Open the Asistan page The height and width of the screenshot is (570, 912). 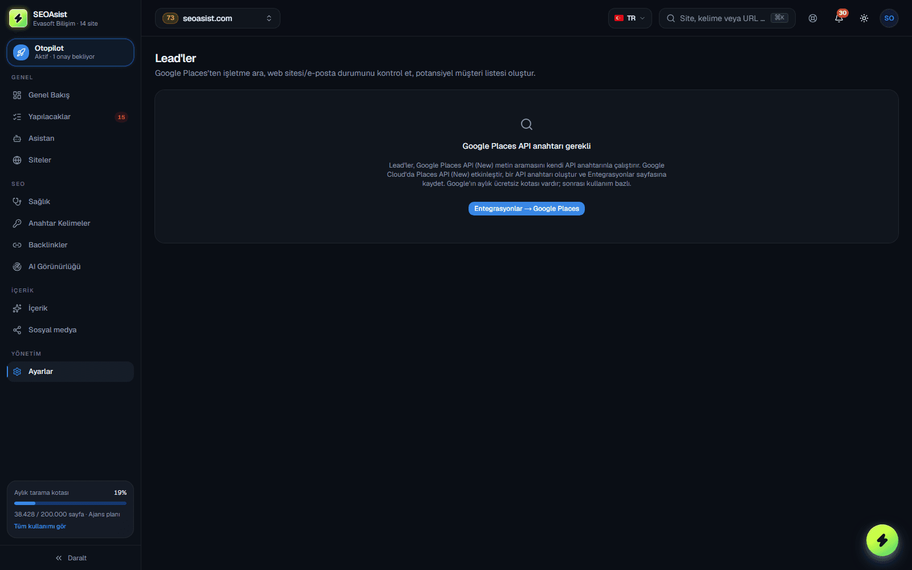[x=70, y=139]
